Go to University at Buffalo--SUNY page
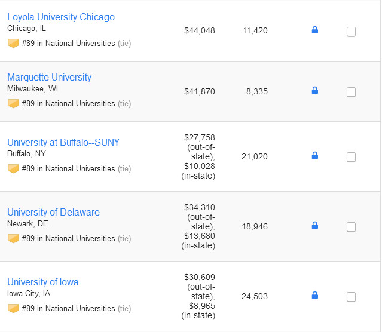Viewport: 382px width, 332px height. [x=63, y=142]
